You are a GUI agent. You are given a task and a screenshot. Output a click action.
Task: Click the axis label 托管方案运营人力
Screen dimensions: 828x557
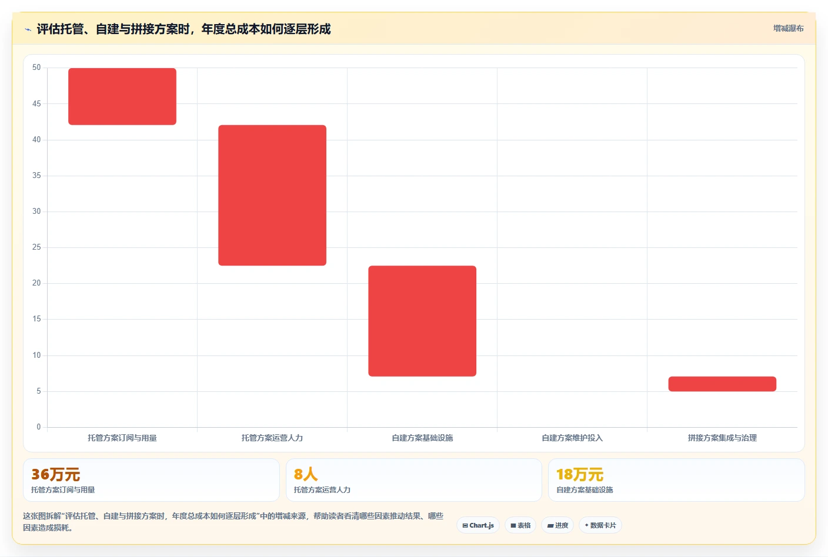[272, 438]
